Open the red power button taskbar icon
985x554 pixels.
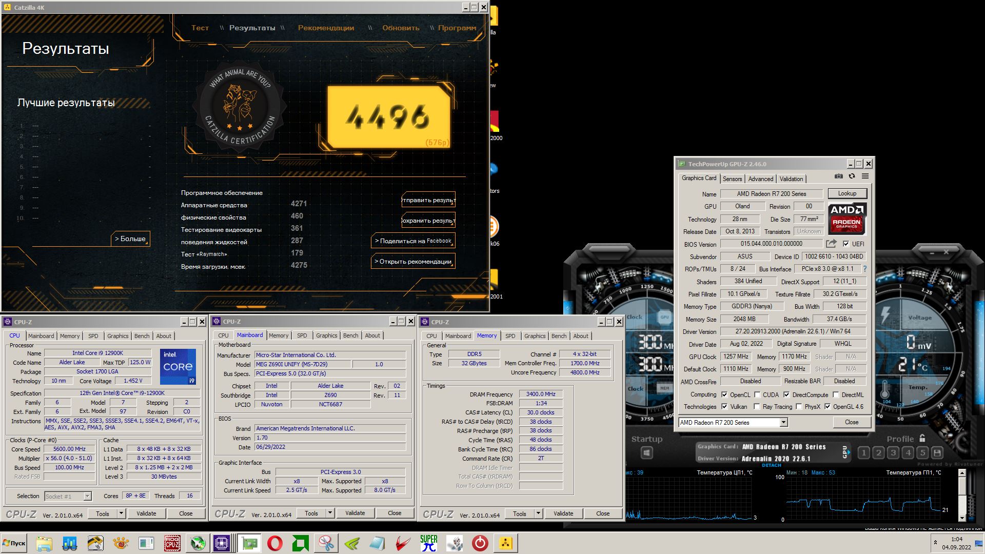480,543
